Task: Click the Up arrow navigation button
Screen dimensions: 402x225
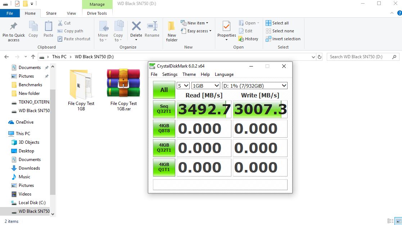Action: coord(33,57)
